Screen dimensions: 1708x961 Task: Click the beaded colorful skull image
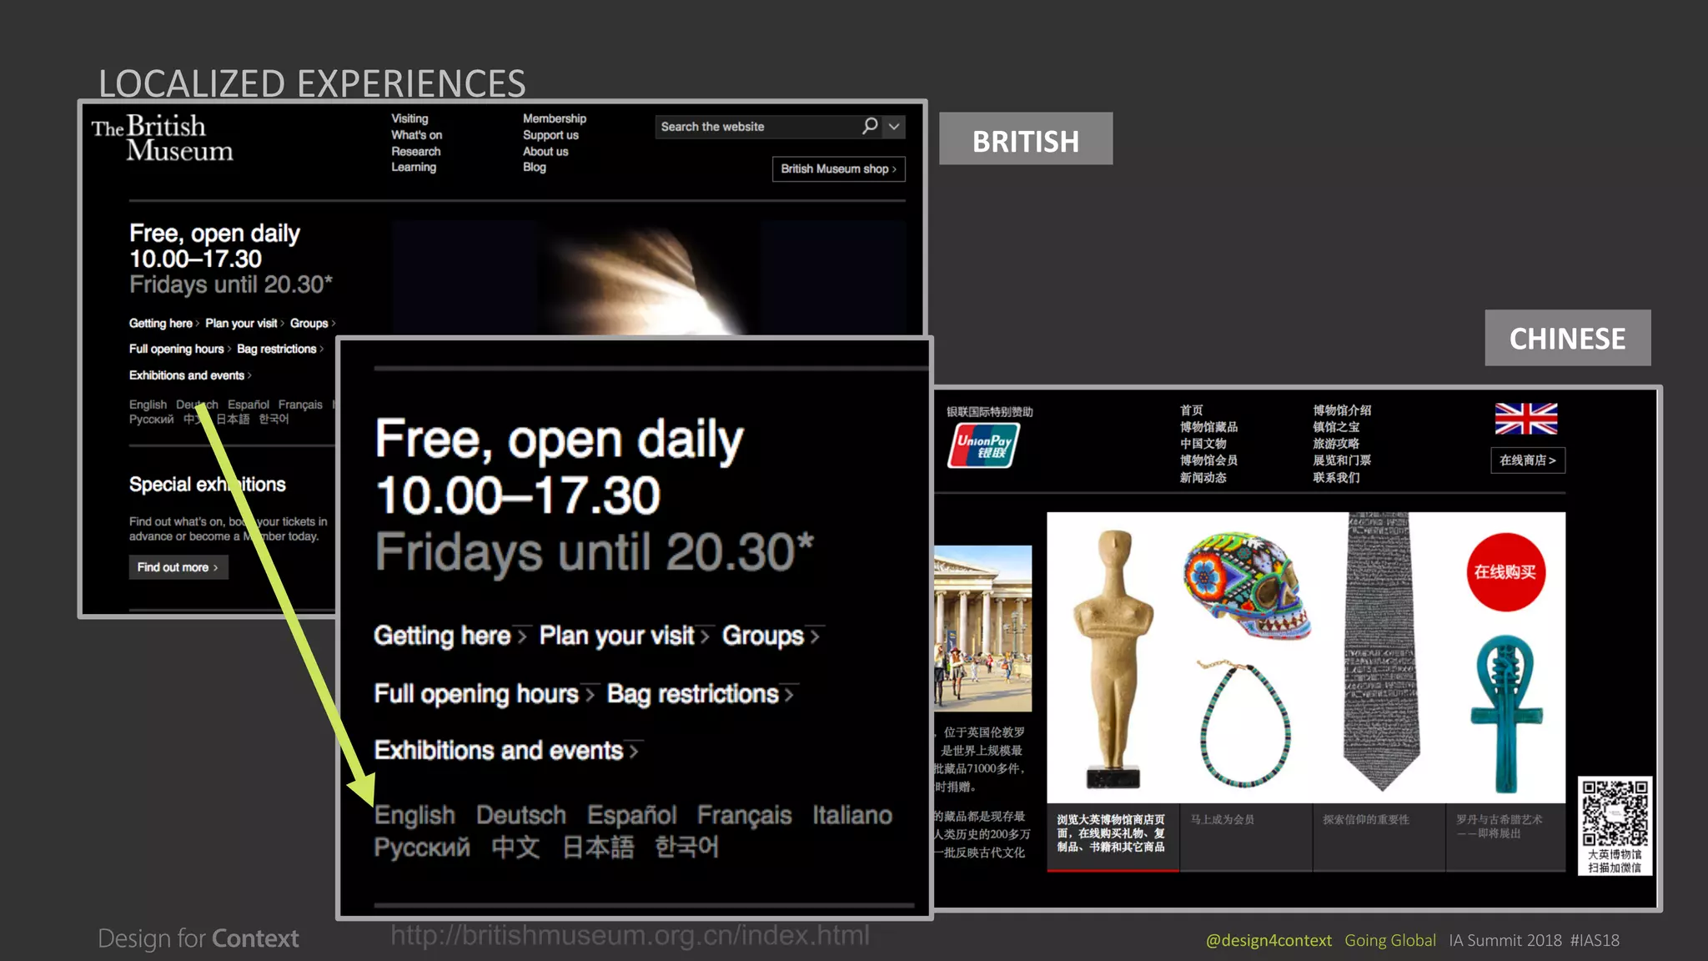1246,586
